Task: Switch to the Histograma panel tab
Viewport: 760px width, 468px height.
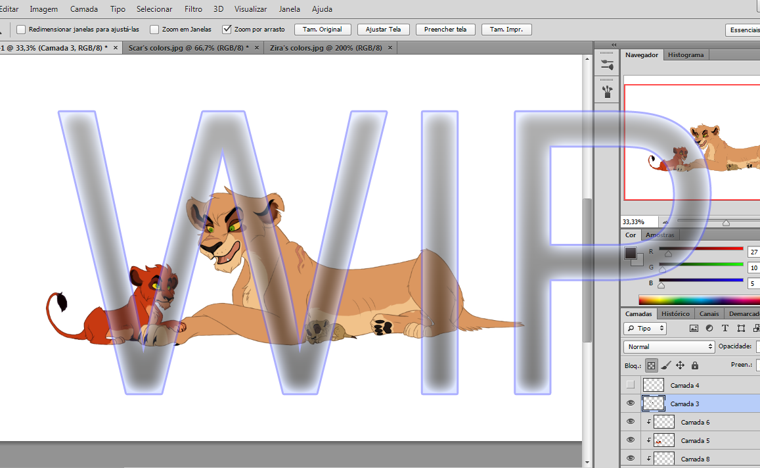Action: click(x=686, y=55)
